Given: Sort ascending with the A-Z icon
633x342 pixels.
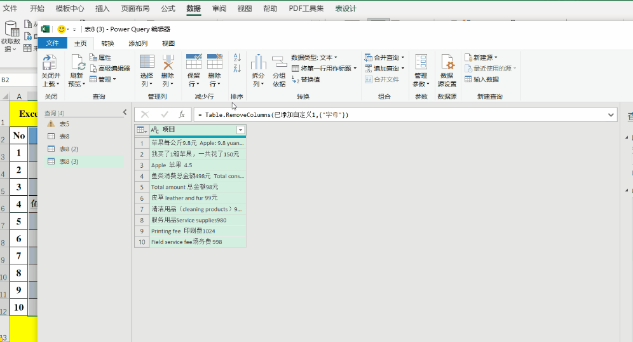Looking at the screenshot, I should 237,57.
